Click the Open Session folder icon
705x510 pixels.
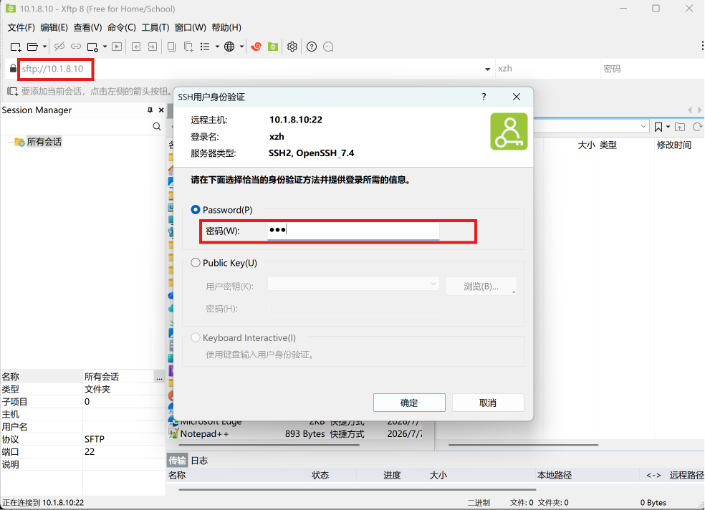32,47
